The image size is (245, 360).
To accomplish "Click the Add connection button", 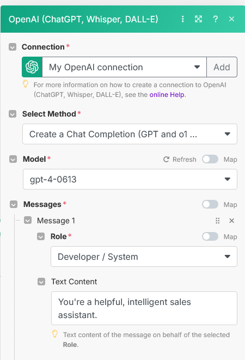I will tap(222, 67).
